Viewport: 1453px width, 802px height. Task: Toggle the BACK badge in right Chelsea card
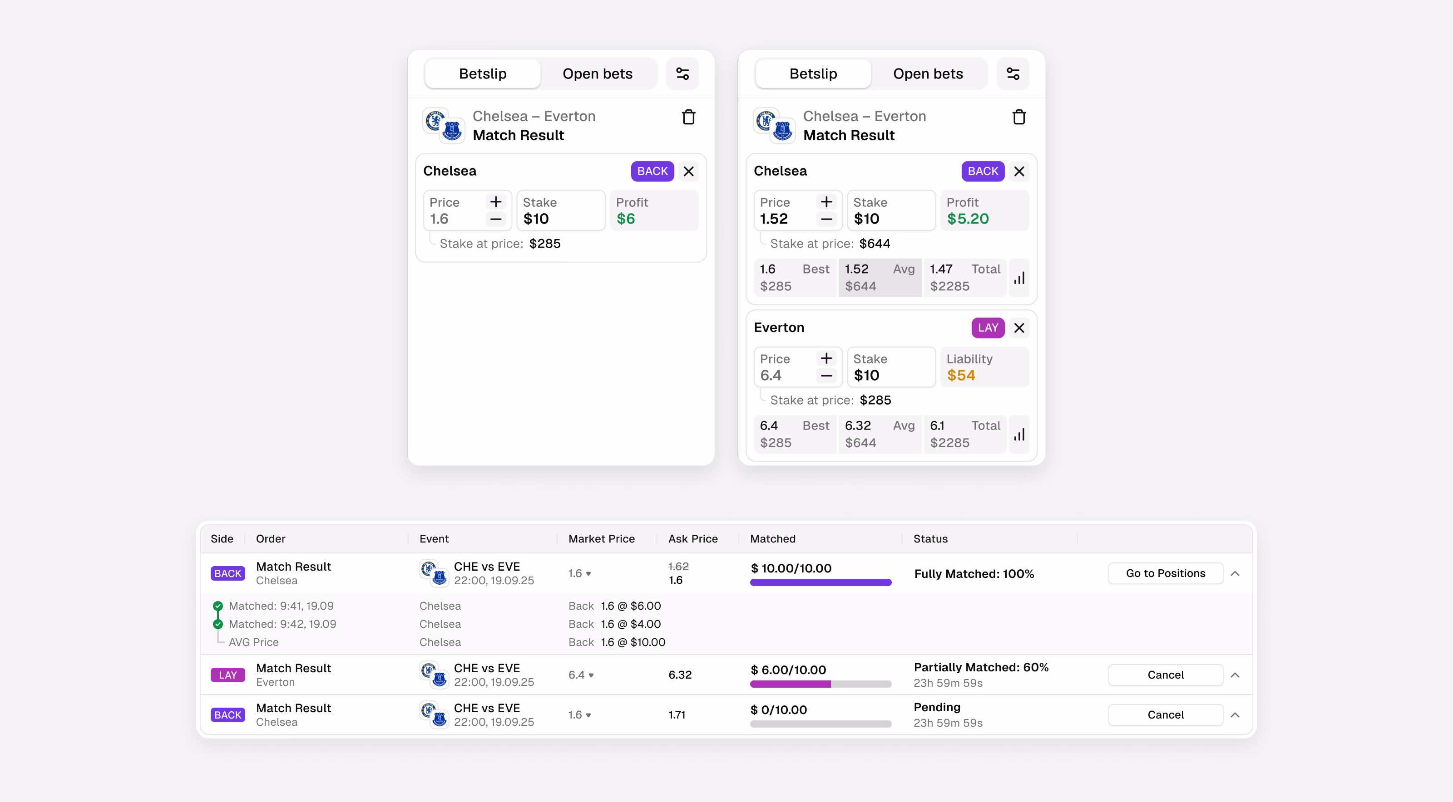[x=983, y=171]
